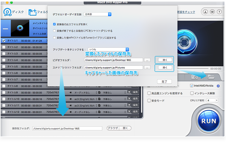Select the タイトル7 row

(24, 80)
